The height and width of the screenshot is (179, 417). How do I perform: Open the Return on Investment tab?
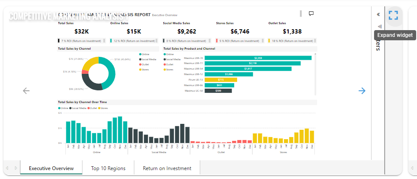click(x=167, y=168)
